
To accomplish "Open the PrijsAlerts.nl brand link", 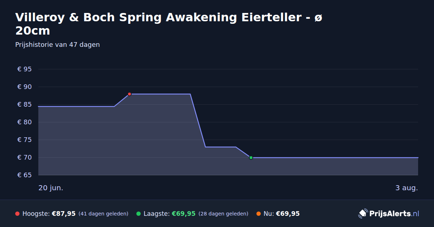I will (x=389, y=214).
